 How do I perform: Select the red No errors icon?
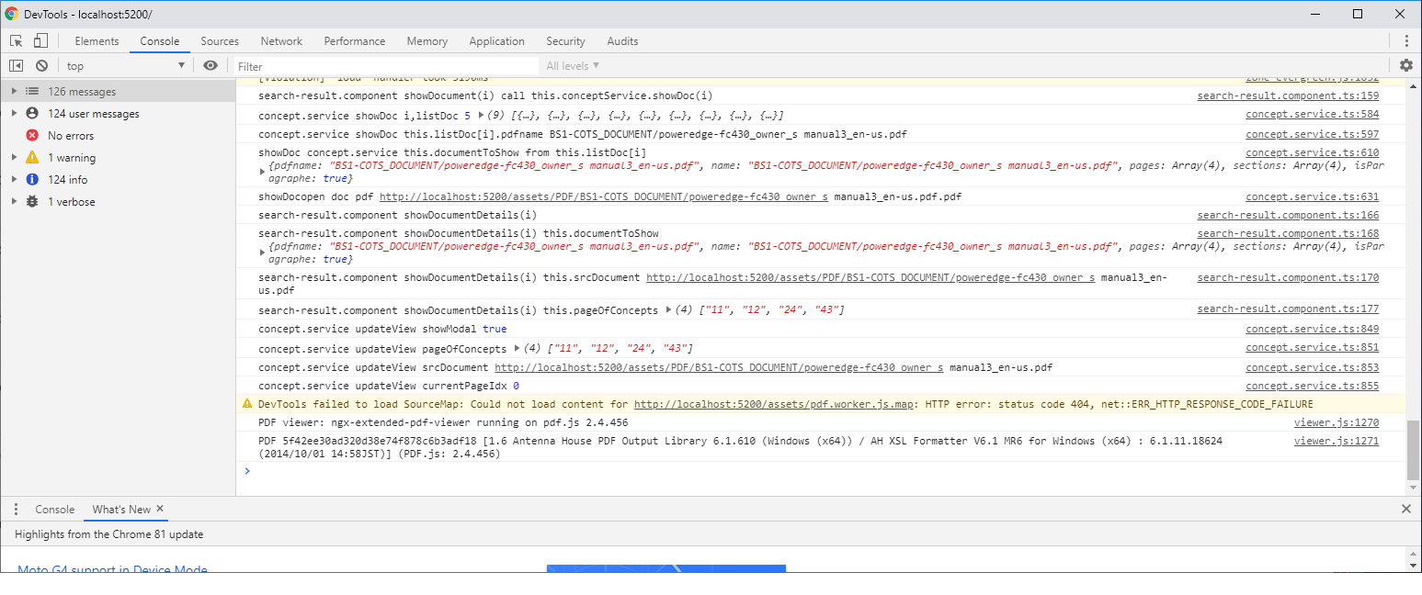[32, 136]
